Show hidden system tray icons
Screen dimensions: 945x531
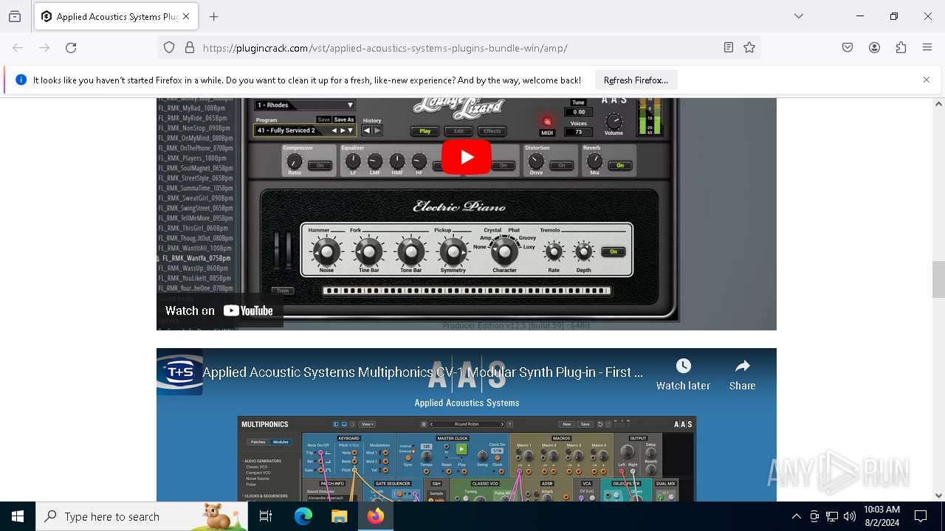coord(796,516)
